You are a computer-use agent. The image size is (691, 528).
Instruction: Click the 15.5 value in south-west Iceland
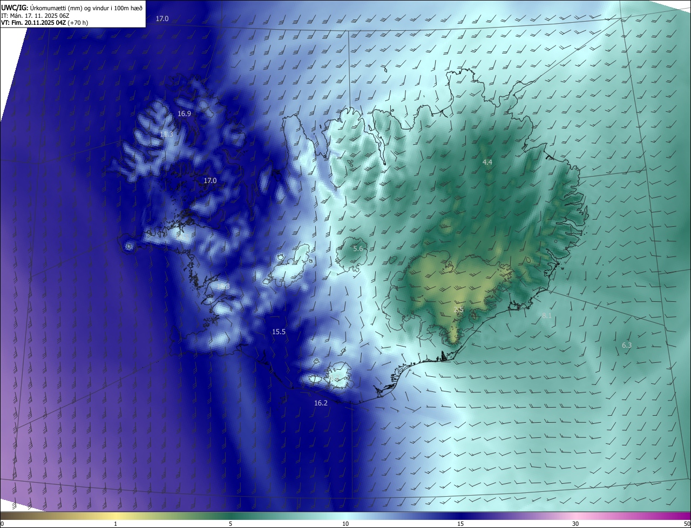279,332
